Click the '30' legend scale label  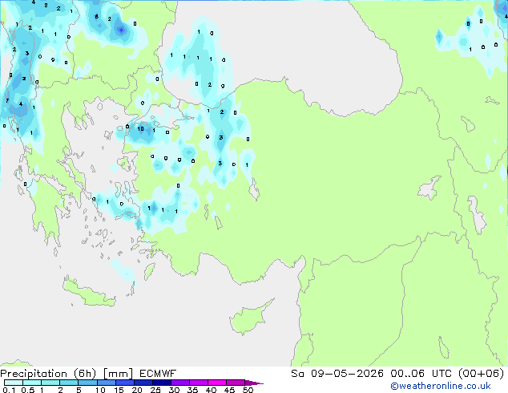(x=174, y=390)
